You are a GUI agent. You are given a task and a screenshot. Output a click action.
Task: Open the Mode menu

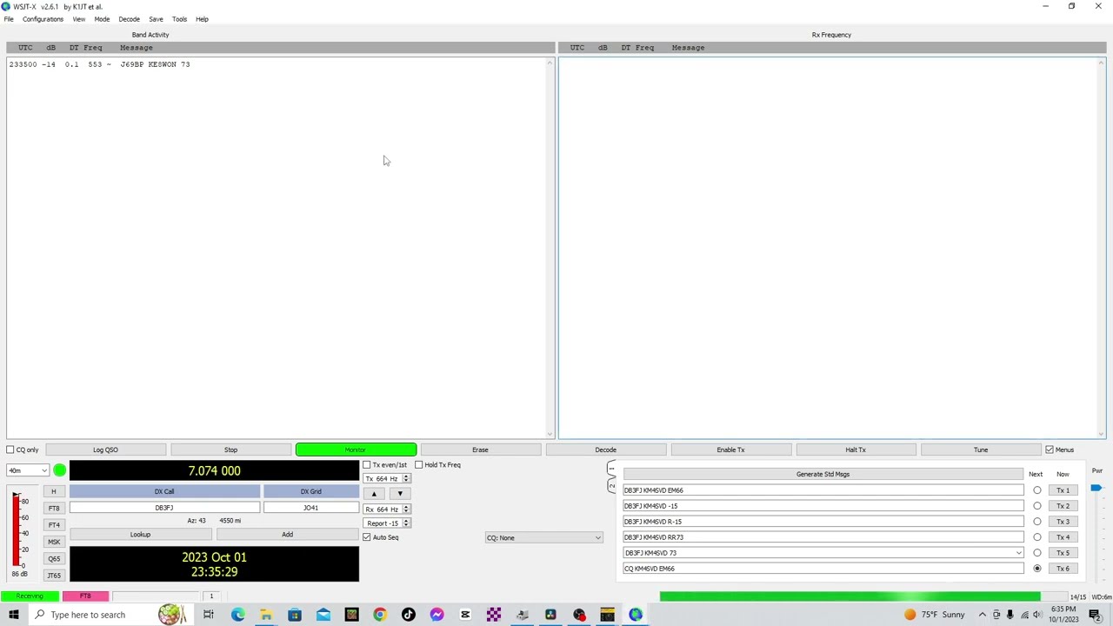102,19
